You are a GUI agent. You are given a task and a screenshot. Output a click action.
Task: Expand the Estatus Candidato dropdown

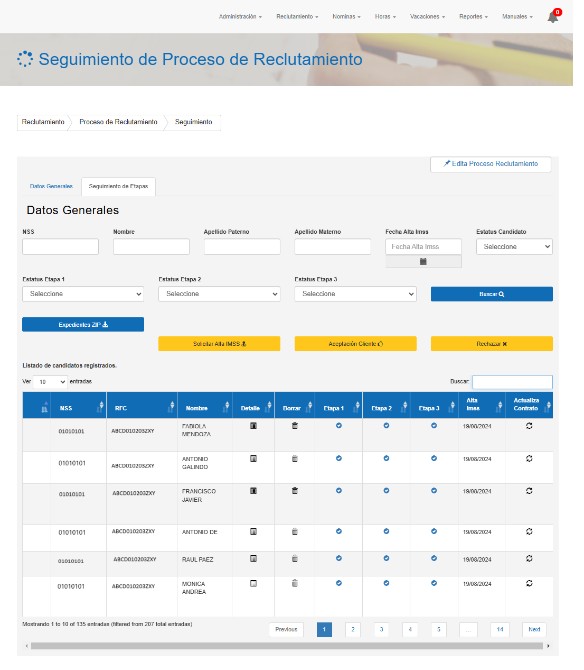[x=514, y=247]
